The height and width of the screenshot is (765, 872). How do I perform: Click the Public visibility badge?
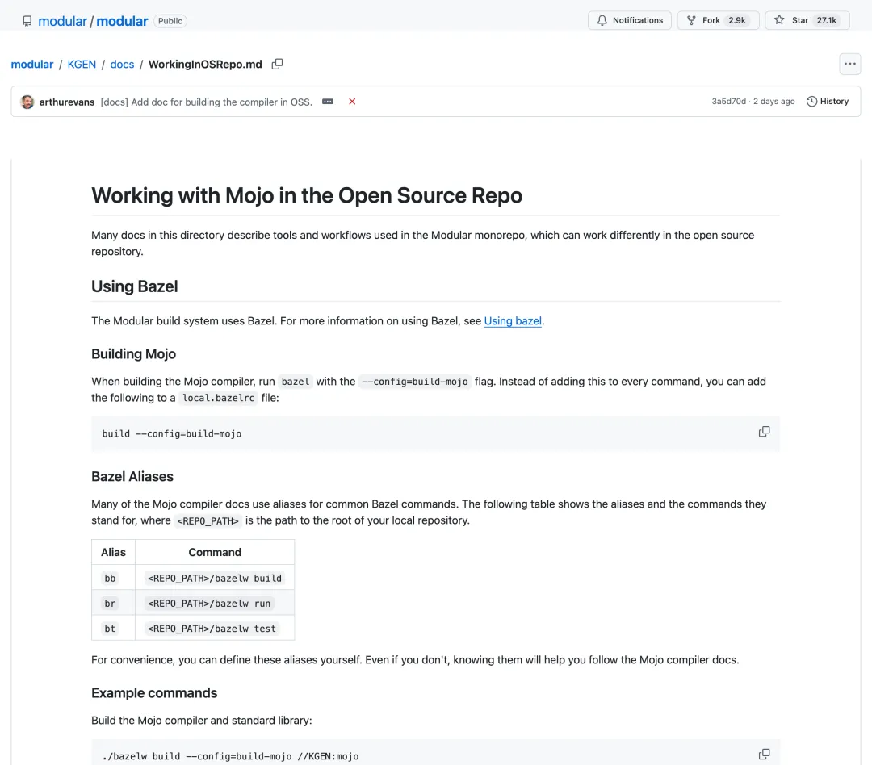click(170, 21)
